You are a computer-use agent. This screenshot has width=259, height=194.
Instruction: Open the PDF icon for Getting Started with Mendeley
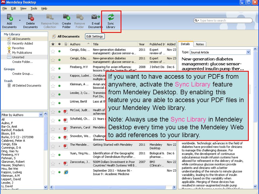coord(66,146)
